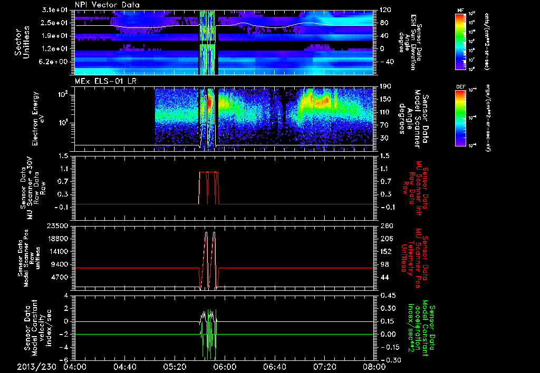The width and height of the screenshot is (540, 373).
Task: Click the 07:20 time axis label
Action: [x=324, y=367]
